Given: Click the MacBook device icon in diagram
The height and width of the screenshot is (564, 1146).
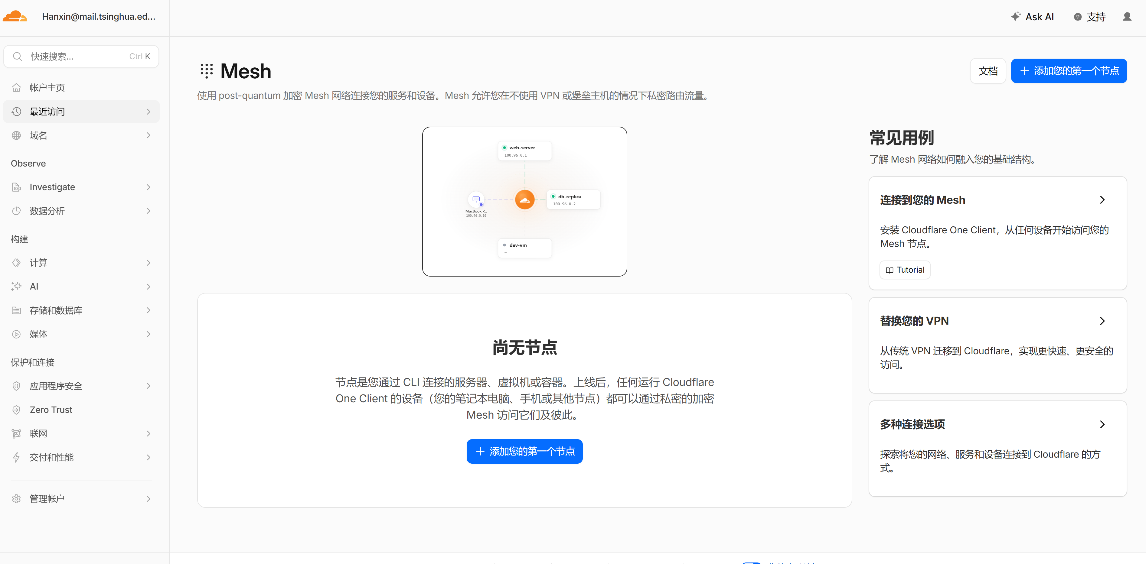Looking at the screenshot, I should pyautogui.click(x=476, y=199).
